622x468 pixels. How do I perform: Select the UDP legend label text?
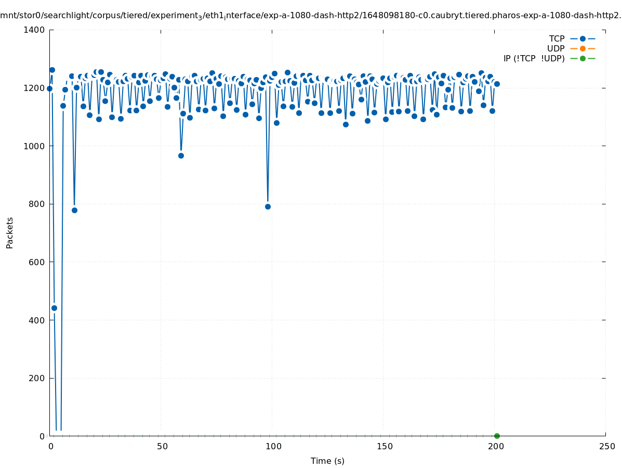coord(555,48)
